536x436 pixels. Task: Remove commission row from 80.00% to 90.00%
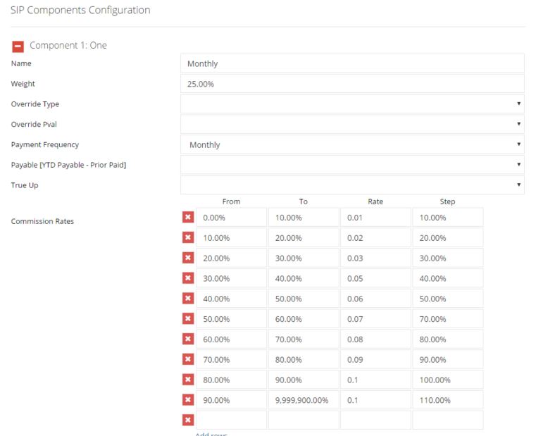click(x=188, y=379)
